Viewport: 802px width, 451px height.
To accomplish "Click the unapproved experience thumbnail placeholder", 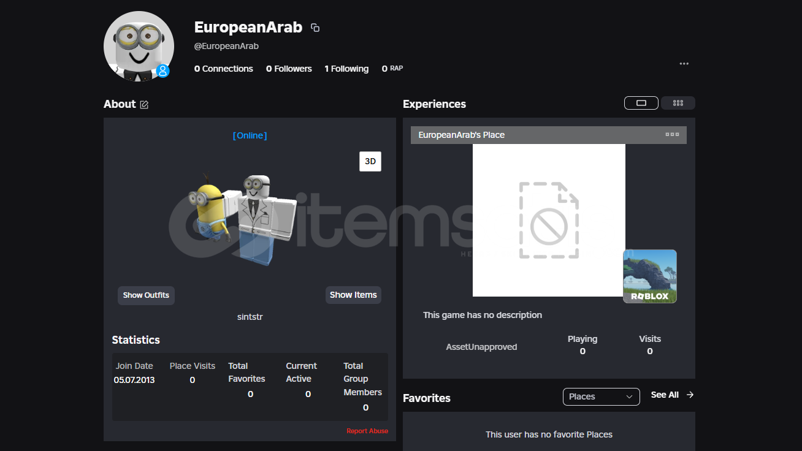I will tap(549, 220).
